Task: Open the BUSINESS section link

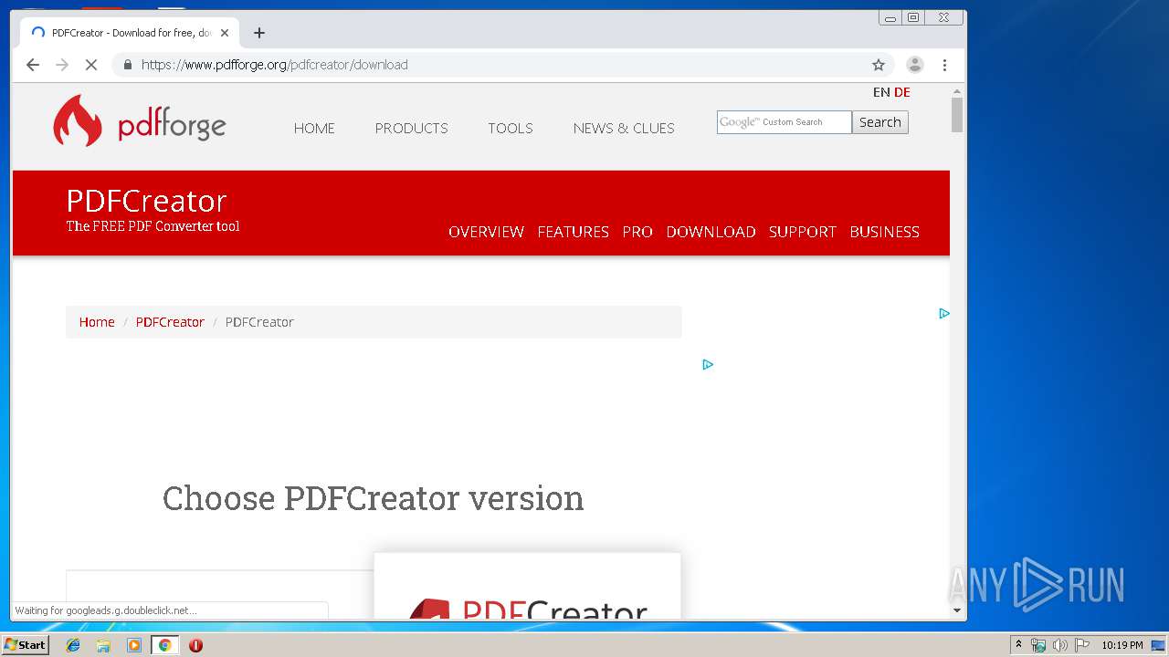Action: coord(884,232)
